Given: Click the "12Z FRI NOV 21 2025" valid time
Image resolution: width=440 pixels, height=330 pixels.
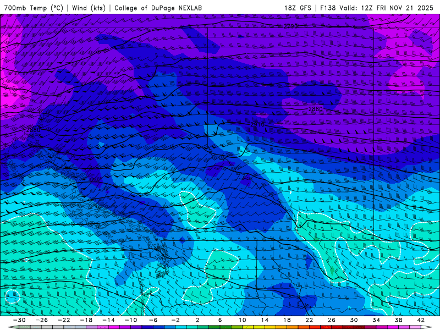Looking at the screenshot, I should pyautogui.click(x=397, y=8).
